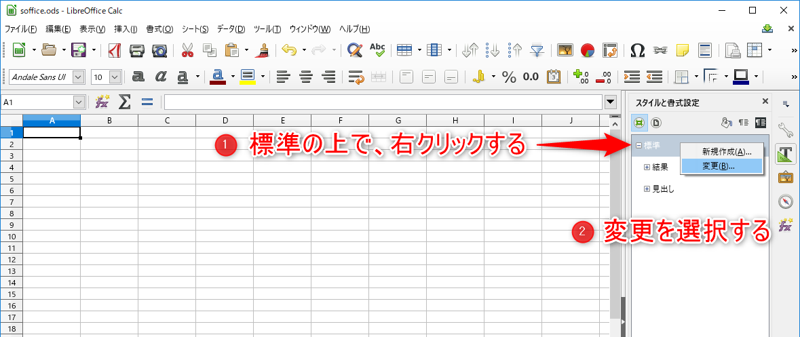
Task: Click the Name Box showing A1
Action: [x=37, y=102]
